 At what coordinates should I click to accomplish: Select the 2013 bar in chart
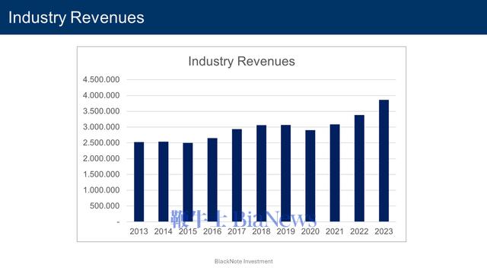coord(138,182)
